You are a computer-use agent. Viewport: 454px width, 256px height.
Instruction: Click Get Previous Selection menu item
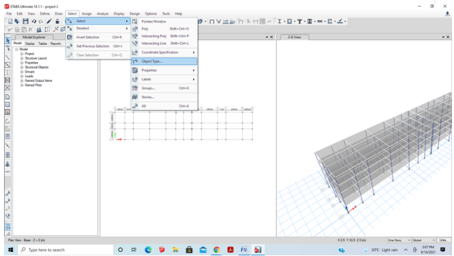98,46
